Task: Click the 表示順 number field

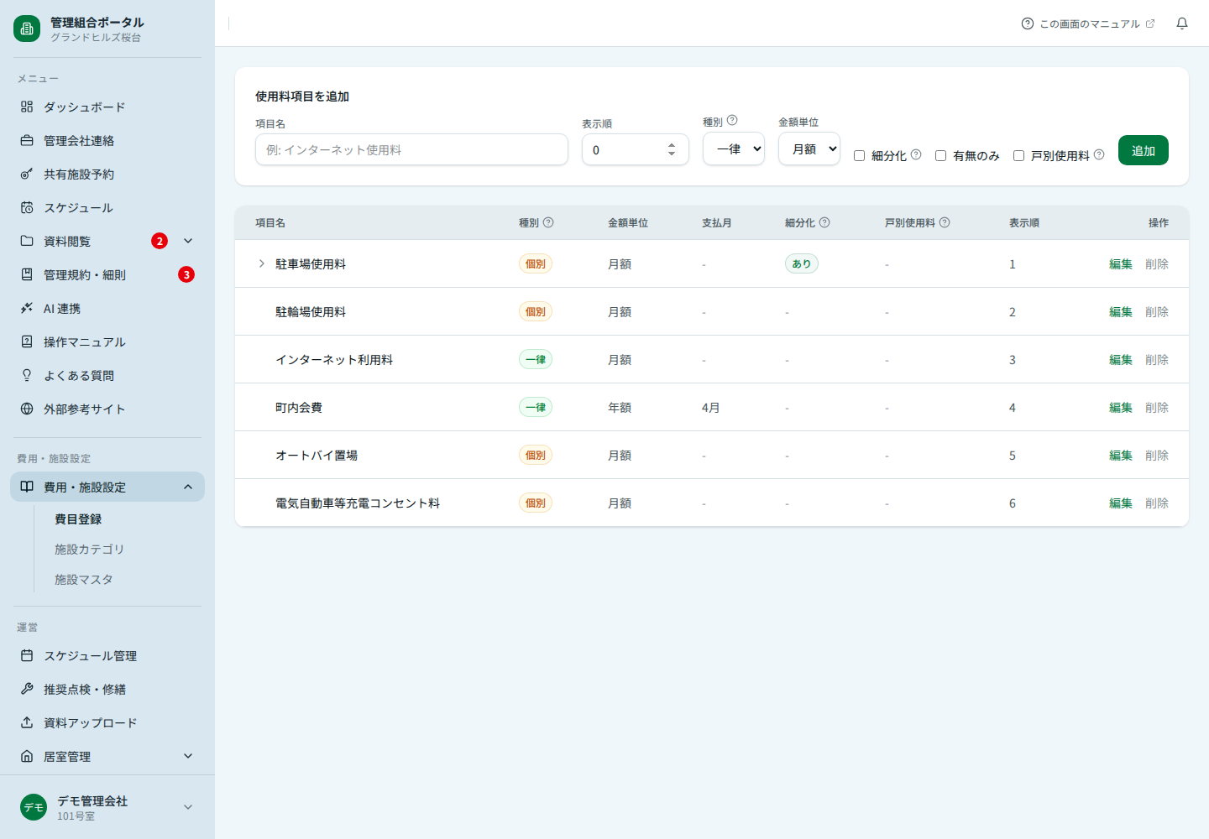Action: click(x=636, y=149)
